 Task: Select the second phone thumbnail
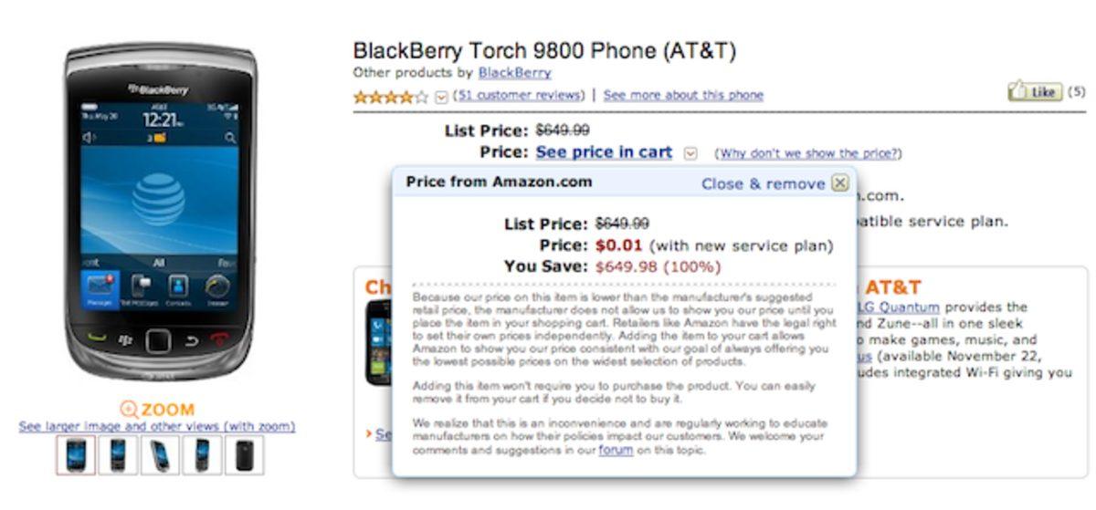point(118,454)
